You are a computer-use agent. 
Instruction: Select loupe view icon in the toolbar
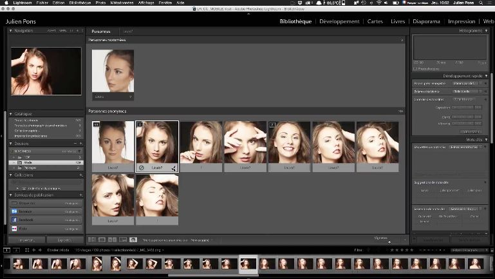[102, 240]
